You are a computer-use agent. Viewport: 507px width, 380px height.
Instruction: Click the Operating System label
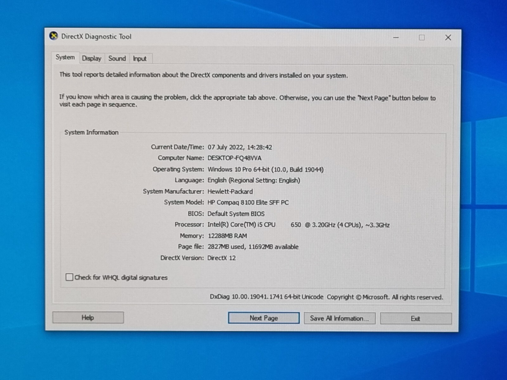point(178,169)
